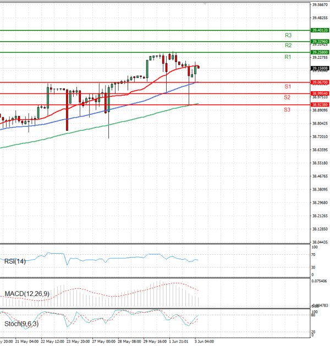
Task: Click the red 39.06700 price tag
Action: click(x=320, y=82)
